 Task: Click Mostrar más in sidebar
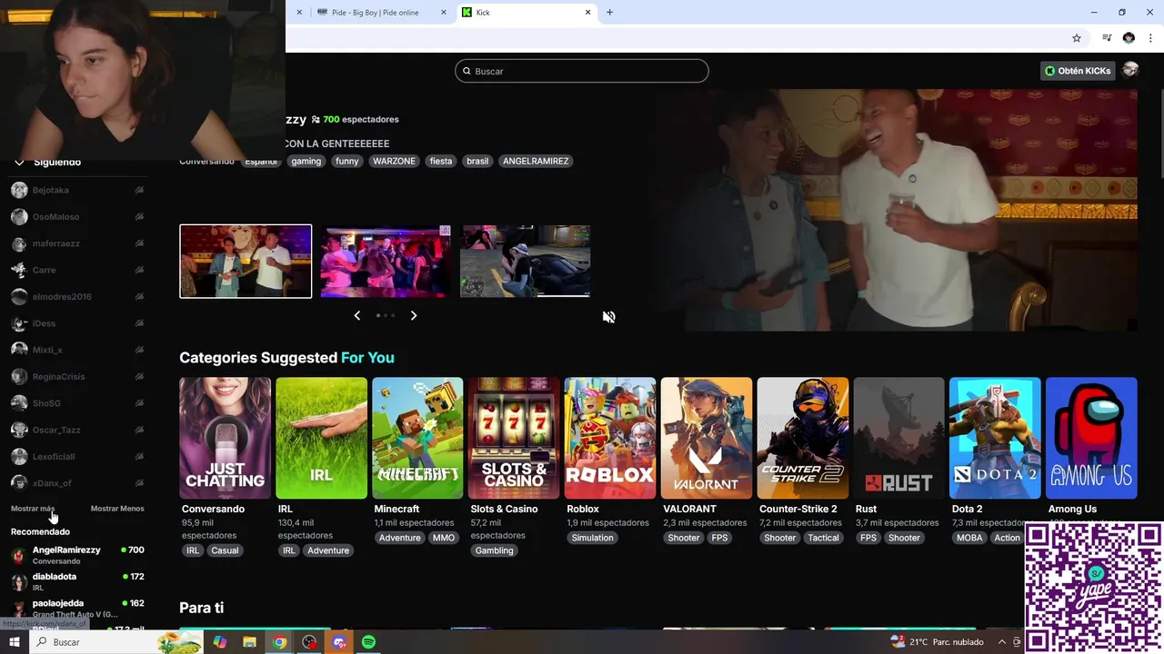[x=33, y=509]
